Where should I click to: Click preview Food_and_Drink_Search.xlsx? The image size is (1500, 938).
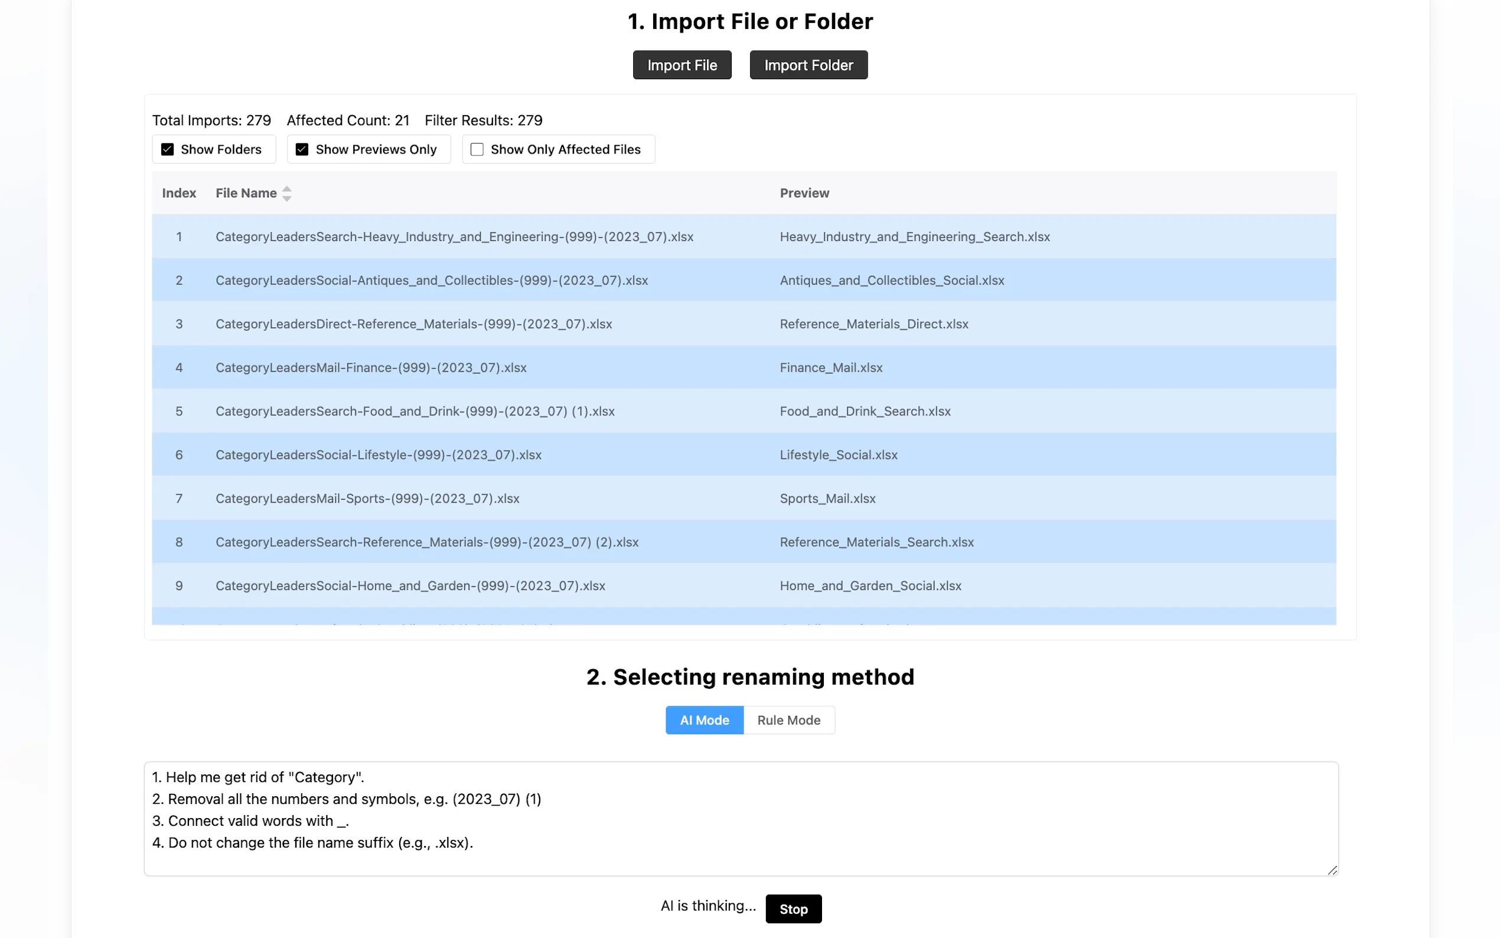[865, 411]
